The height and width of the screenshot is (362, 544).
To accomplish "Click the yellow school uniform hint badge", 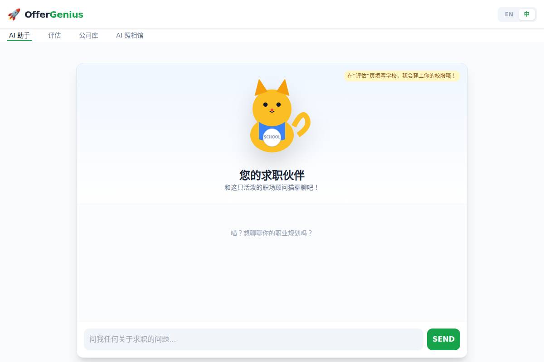I will click(x=402, y=76).
